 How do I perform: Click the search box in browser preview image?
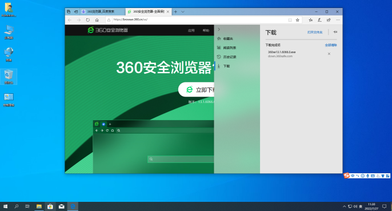(x=181, y=159)
